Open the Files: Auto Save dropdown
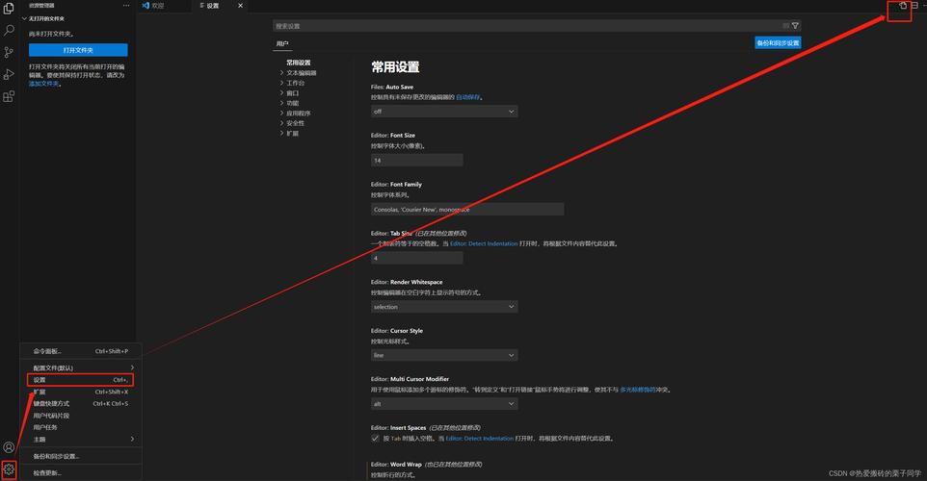 (x=444, y=112)
